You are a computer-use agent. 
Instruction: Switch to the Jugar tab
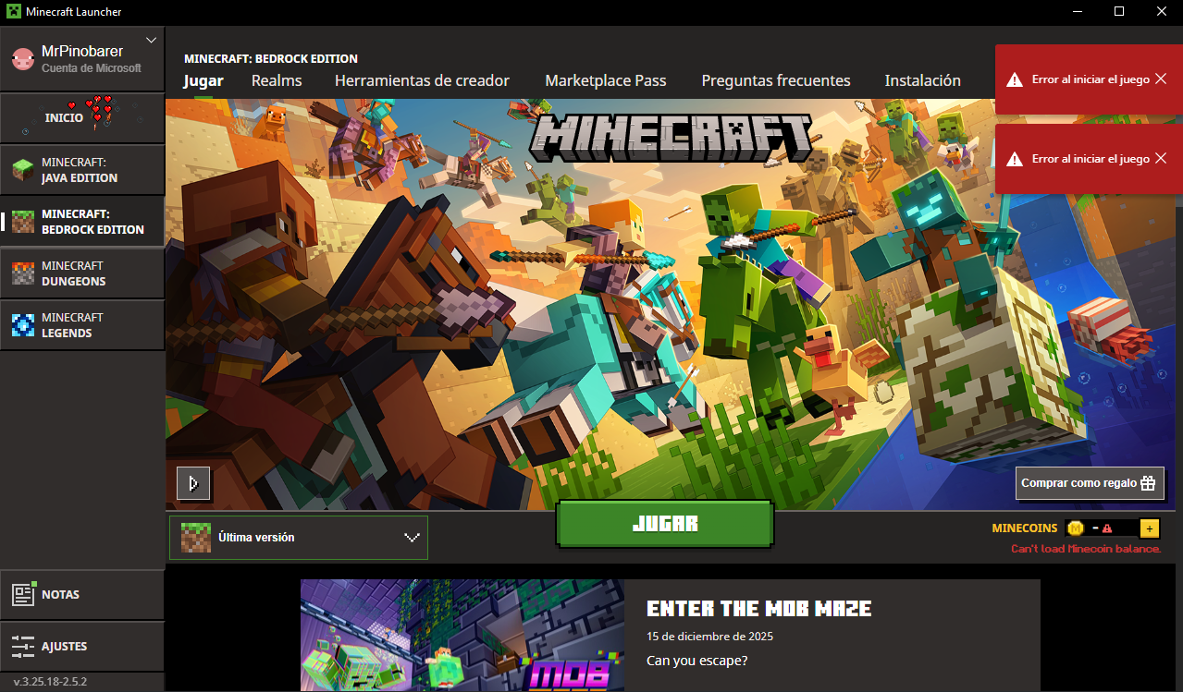(203, 80)
